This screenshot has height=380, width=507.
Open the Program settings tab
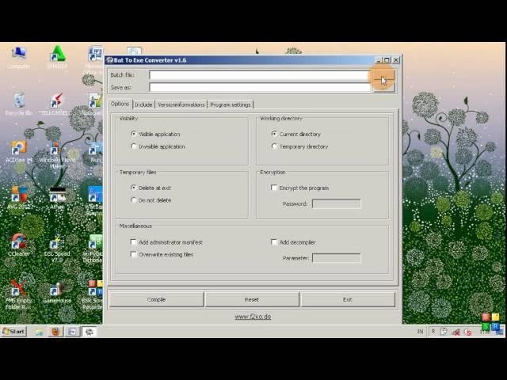231,104
